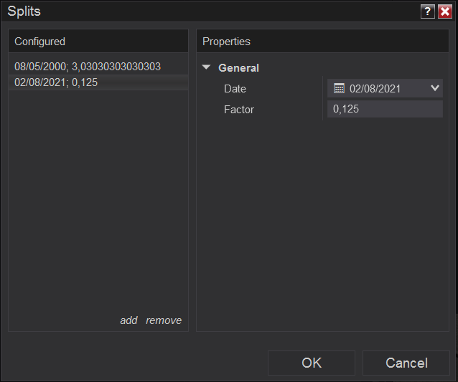Collapse the General section triangle
Image resolution: width=458 pixels, height=382 pixels.
click(207, 68)
